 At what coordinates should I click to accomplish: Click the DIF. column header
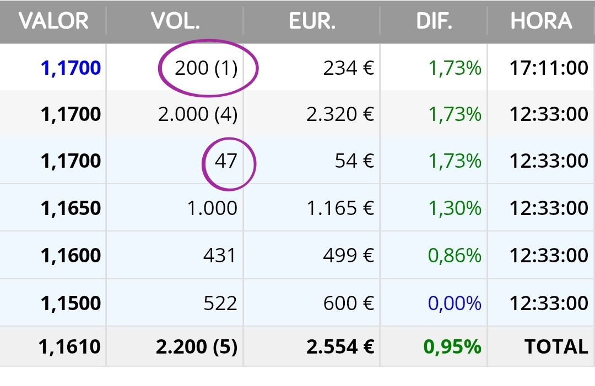click(434, 21)
